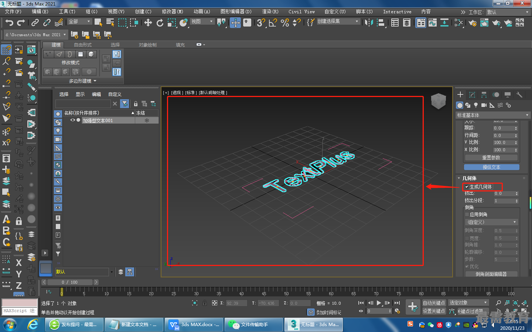The image size is (532, 332).
Task: Click the Redo arrow icon
Action: 21,23
